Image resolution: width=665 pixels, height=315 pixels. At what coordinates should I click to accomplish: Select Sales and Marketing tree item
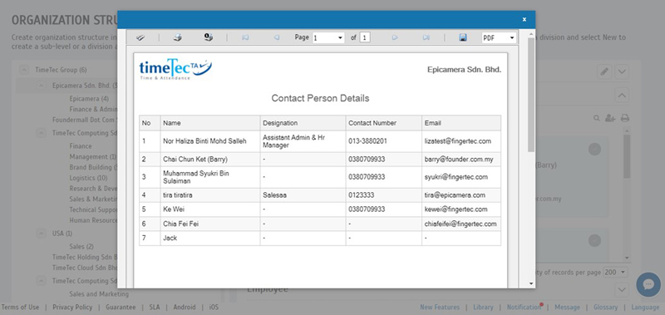[x=99, y=293]
